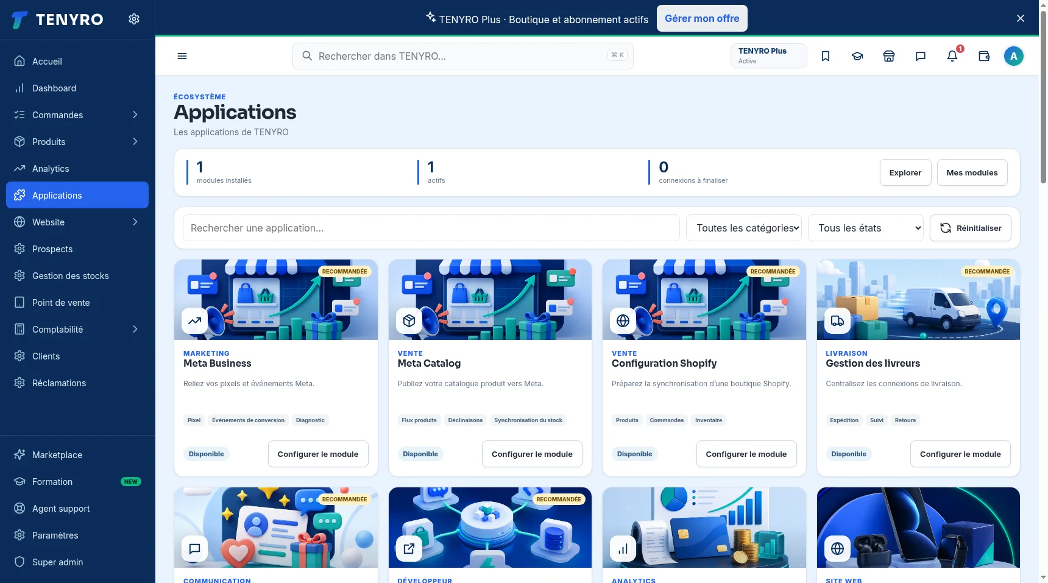Click the Retours tag on livreurs card
Image resolution: width=1048 pixels, height=583 pixels.
tap(905, 420)
